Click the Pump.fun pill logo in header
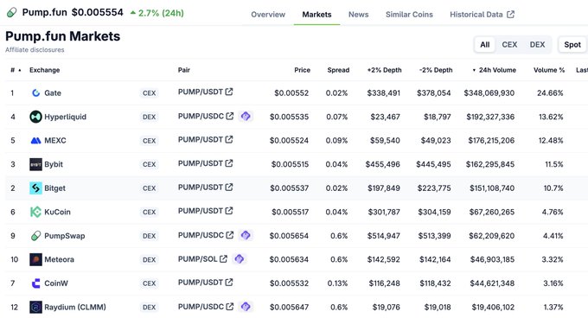588x318 pixels. [11, 12]
